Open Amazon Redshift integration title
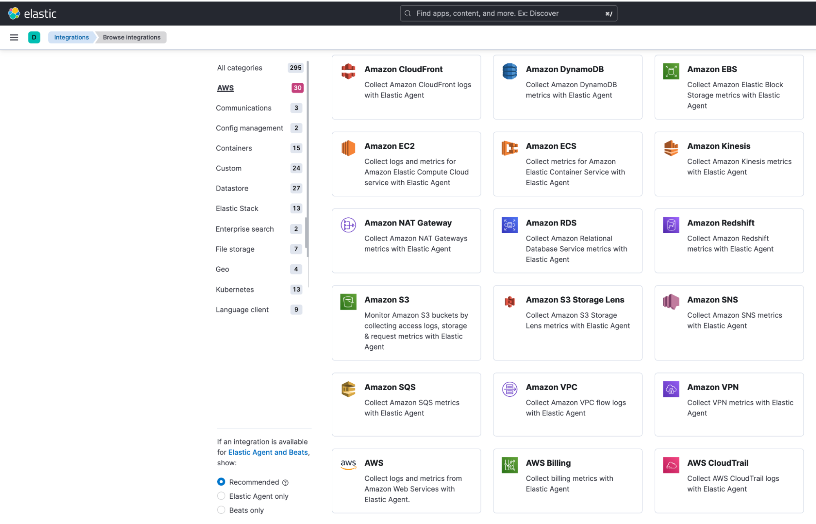 [x=720, y=223]
